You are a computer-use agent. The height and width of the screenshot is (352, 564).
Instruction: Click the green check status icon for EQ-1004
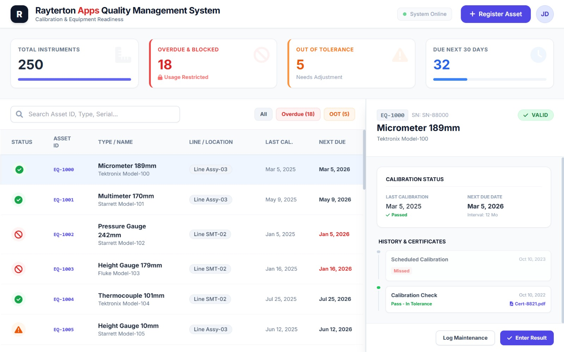tap(18, 299)
